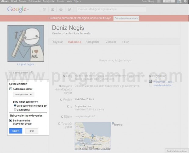
Task: Click the Buraya birkaç fotoğraf ekleyin text
Action: (x=115, y=60)
